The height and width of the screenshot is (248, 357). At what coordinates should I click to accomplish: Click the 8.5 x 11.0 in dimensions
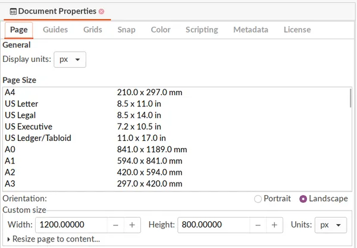pos(139,103)
